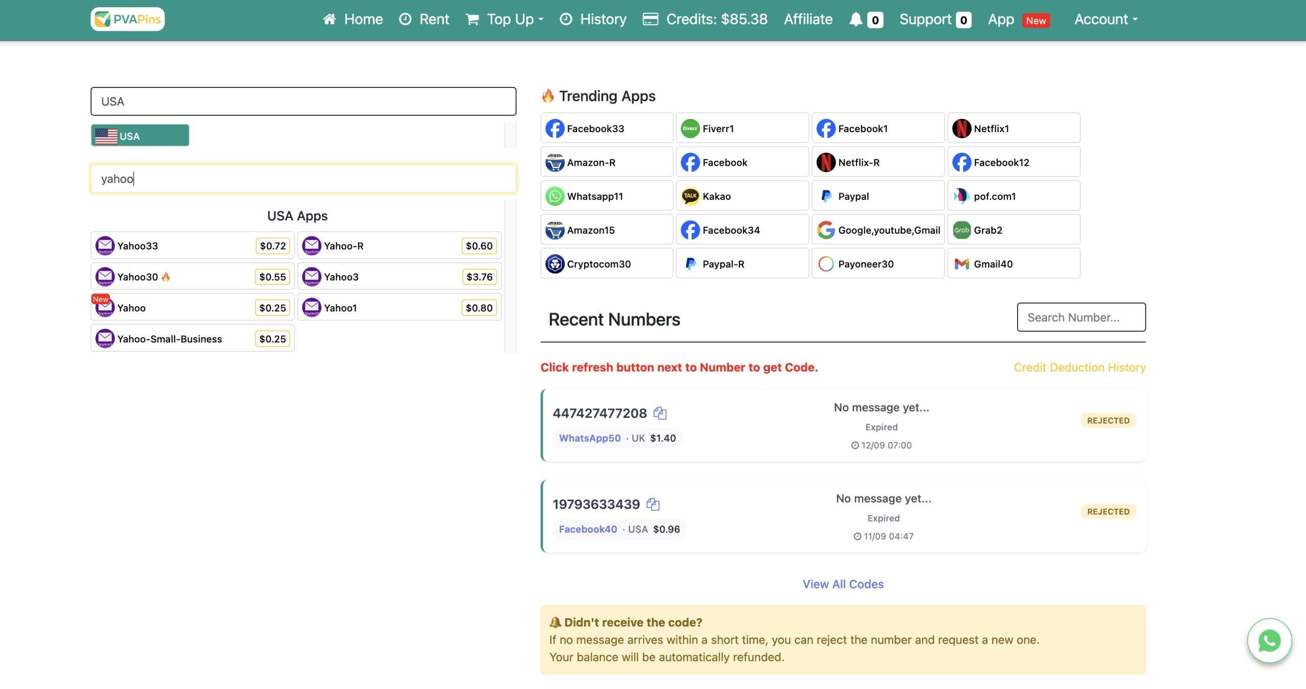Open the Rent page

click(424, 19)
